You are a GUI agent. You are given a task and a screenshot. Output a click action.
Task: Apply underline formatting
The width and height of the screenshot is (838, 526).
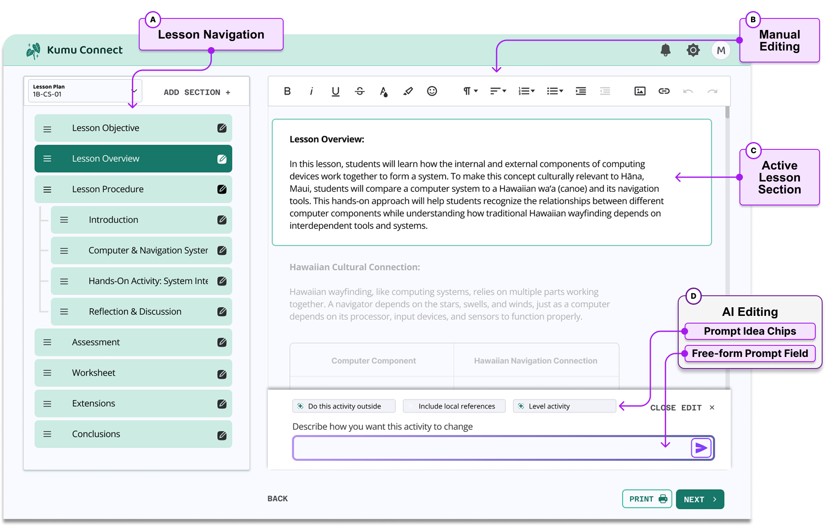click(x=335, y=91)
